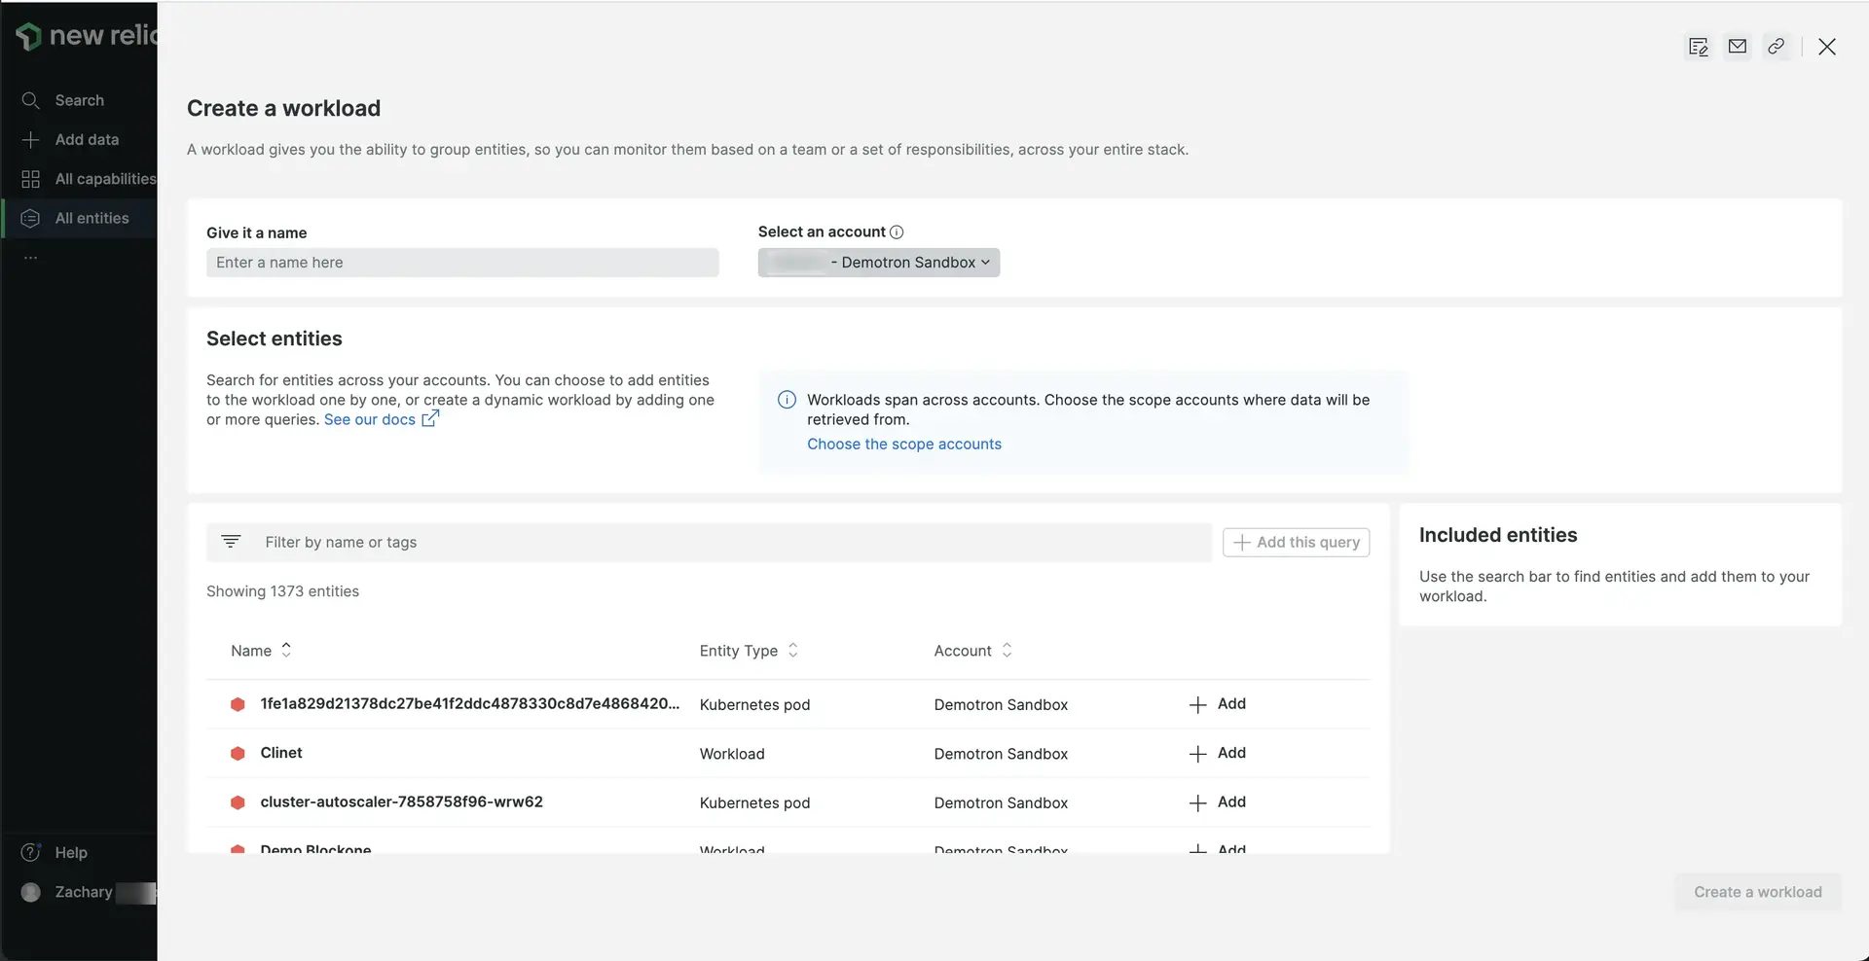Click the filter icon in the entity search bar

click(231, 542)
